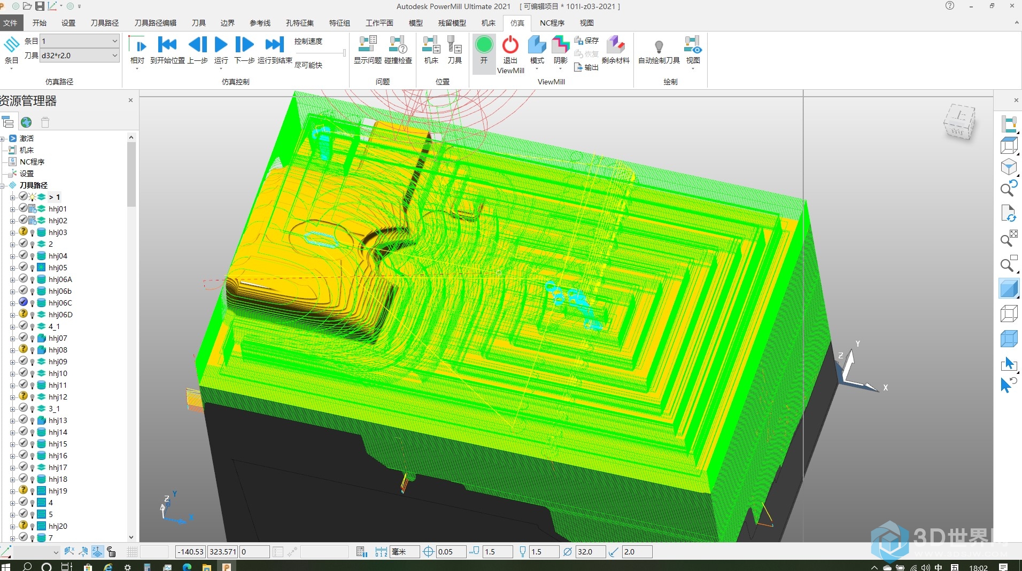Open the Entry (条目) dropdown
1022x571 pixels.
80,41
